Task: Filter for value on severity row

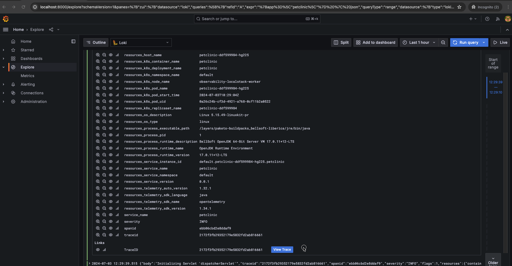Action: click(x=98, y=222)
